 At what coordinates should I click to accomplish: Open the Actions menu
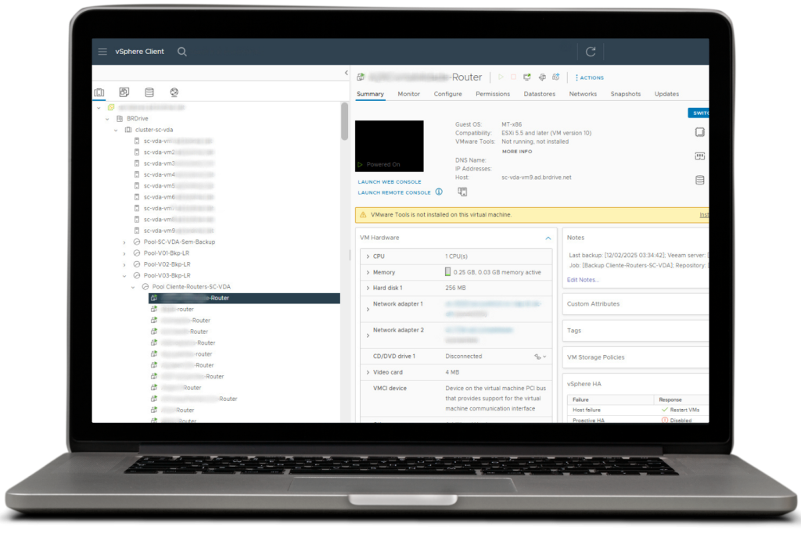[x=590, y=77]
